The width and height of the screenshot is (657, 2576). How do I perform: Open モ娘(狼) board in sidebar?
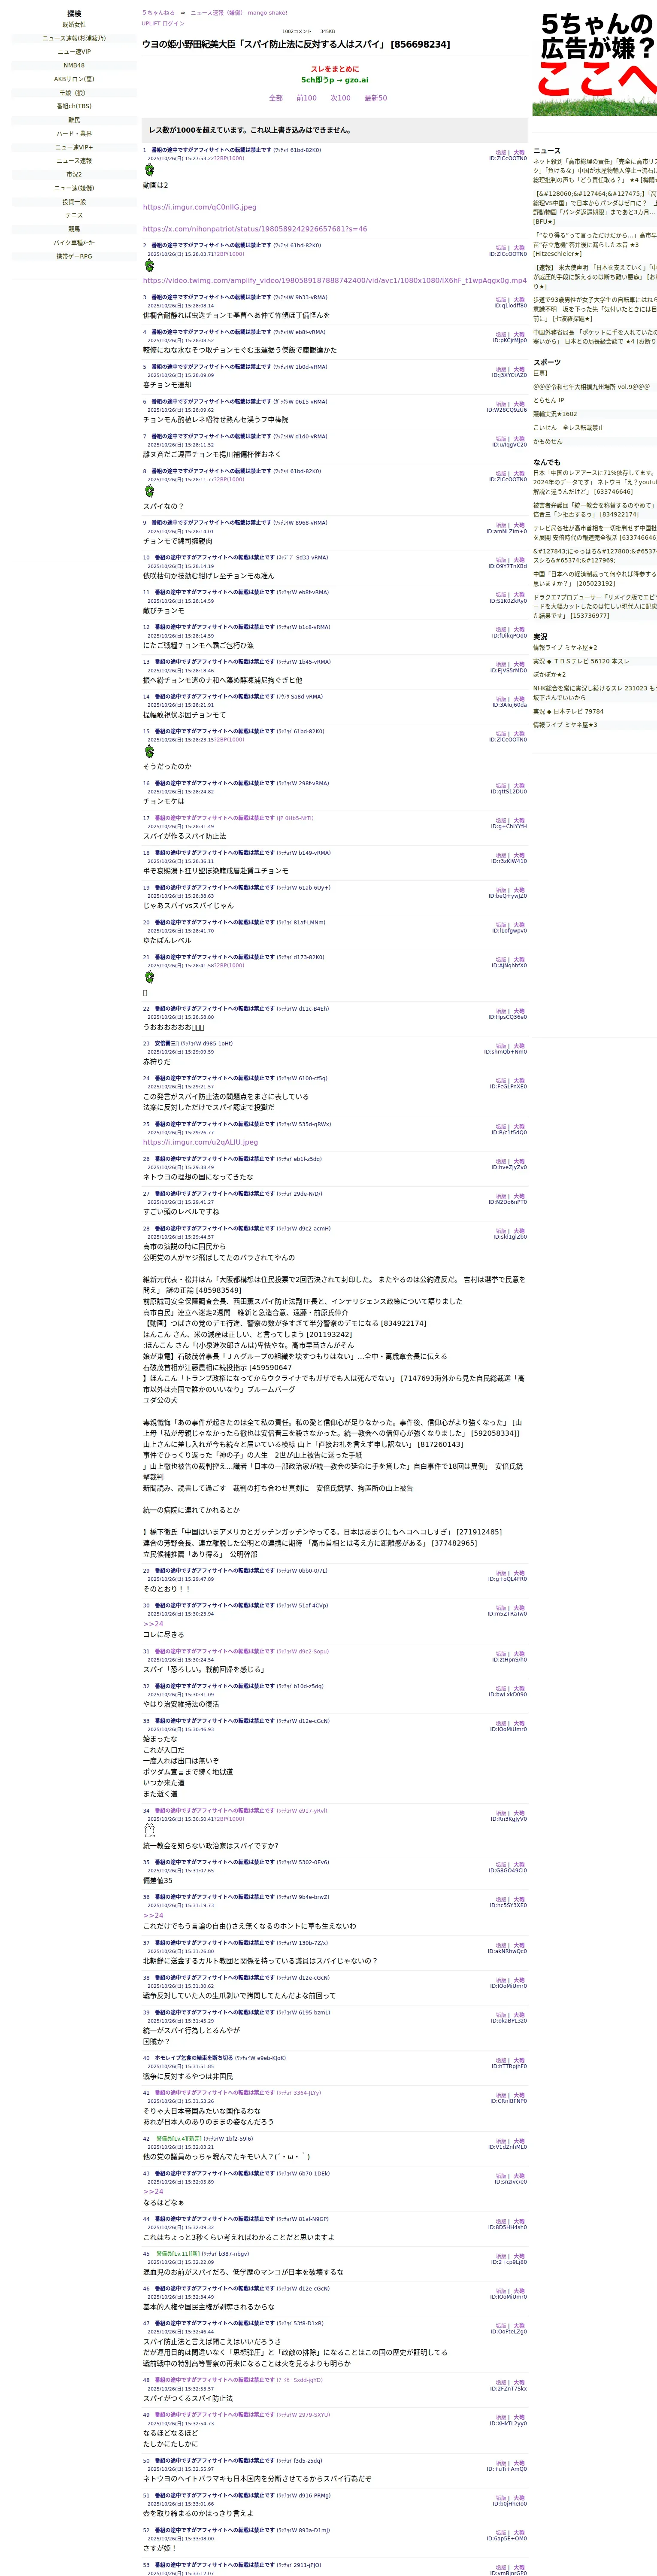(74, 93)
